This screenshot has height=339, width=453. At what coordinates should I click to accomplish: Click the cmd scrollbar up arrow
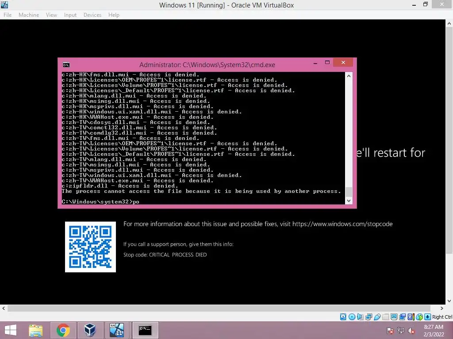349,76
